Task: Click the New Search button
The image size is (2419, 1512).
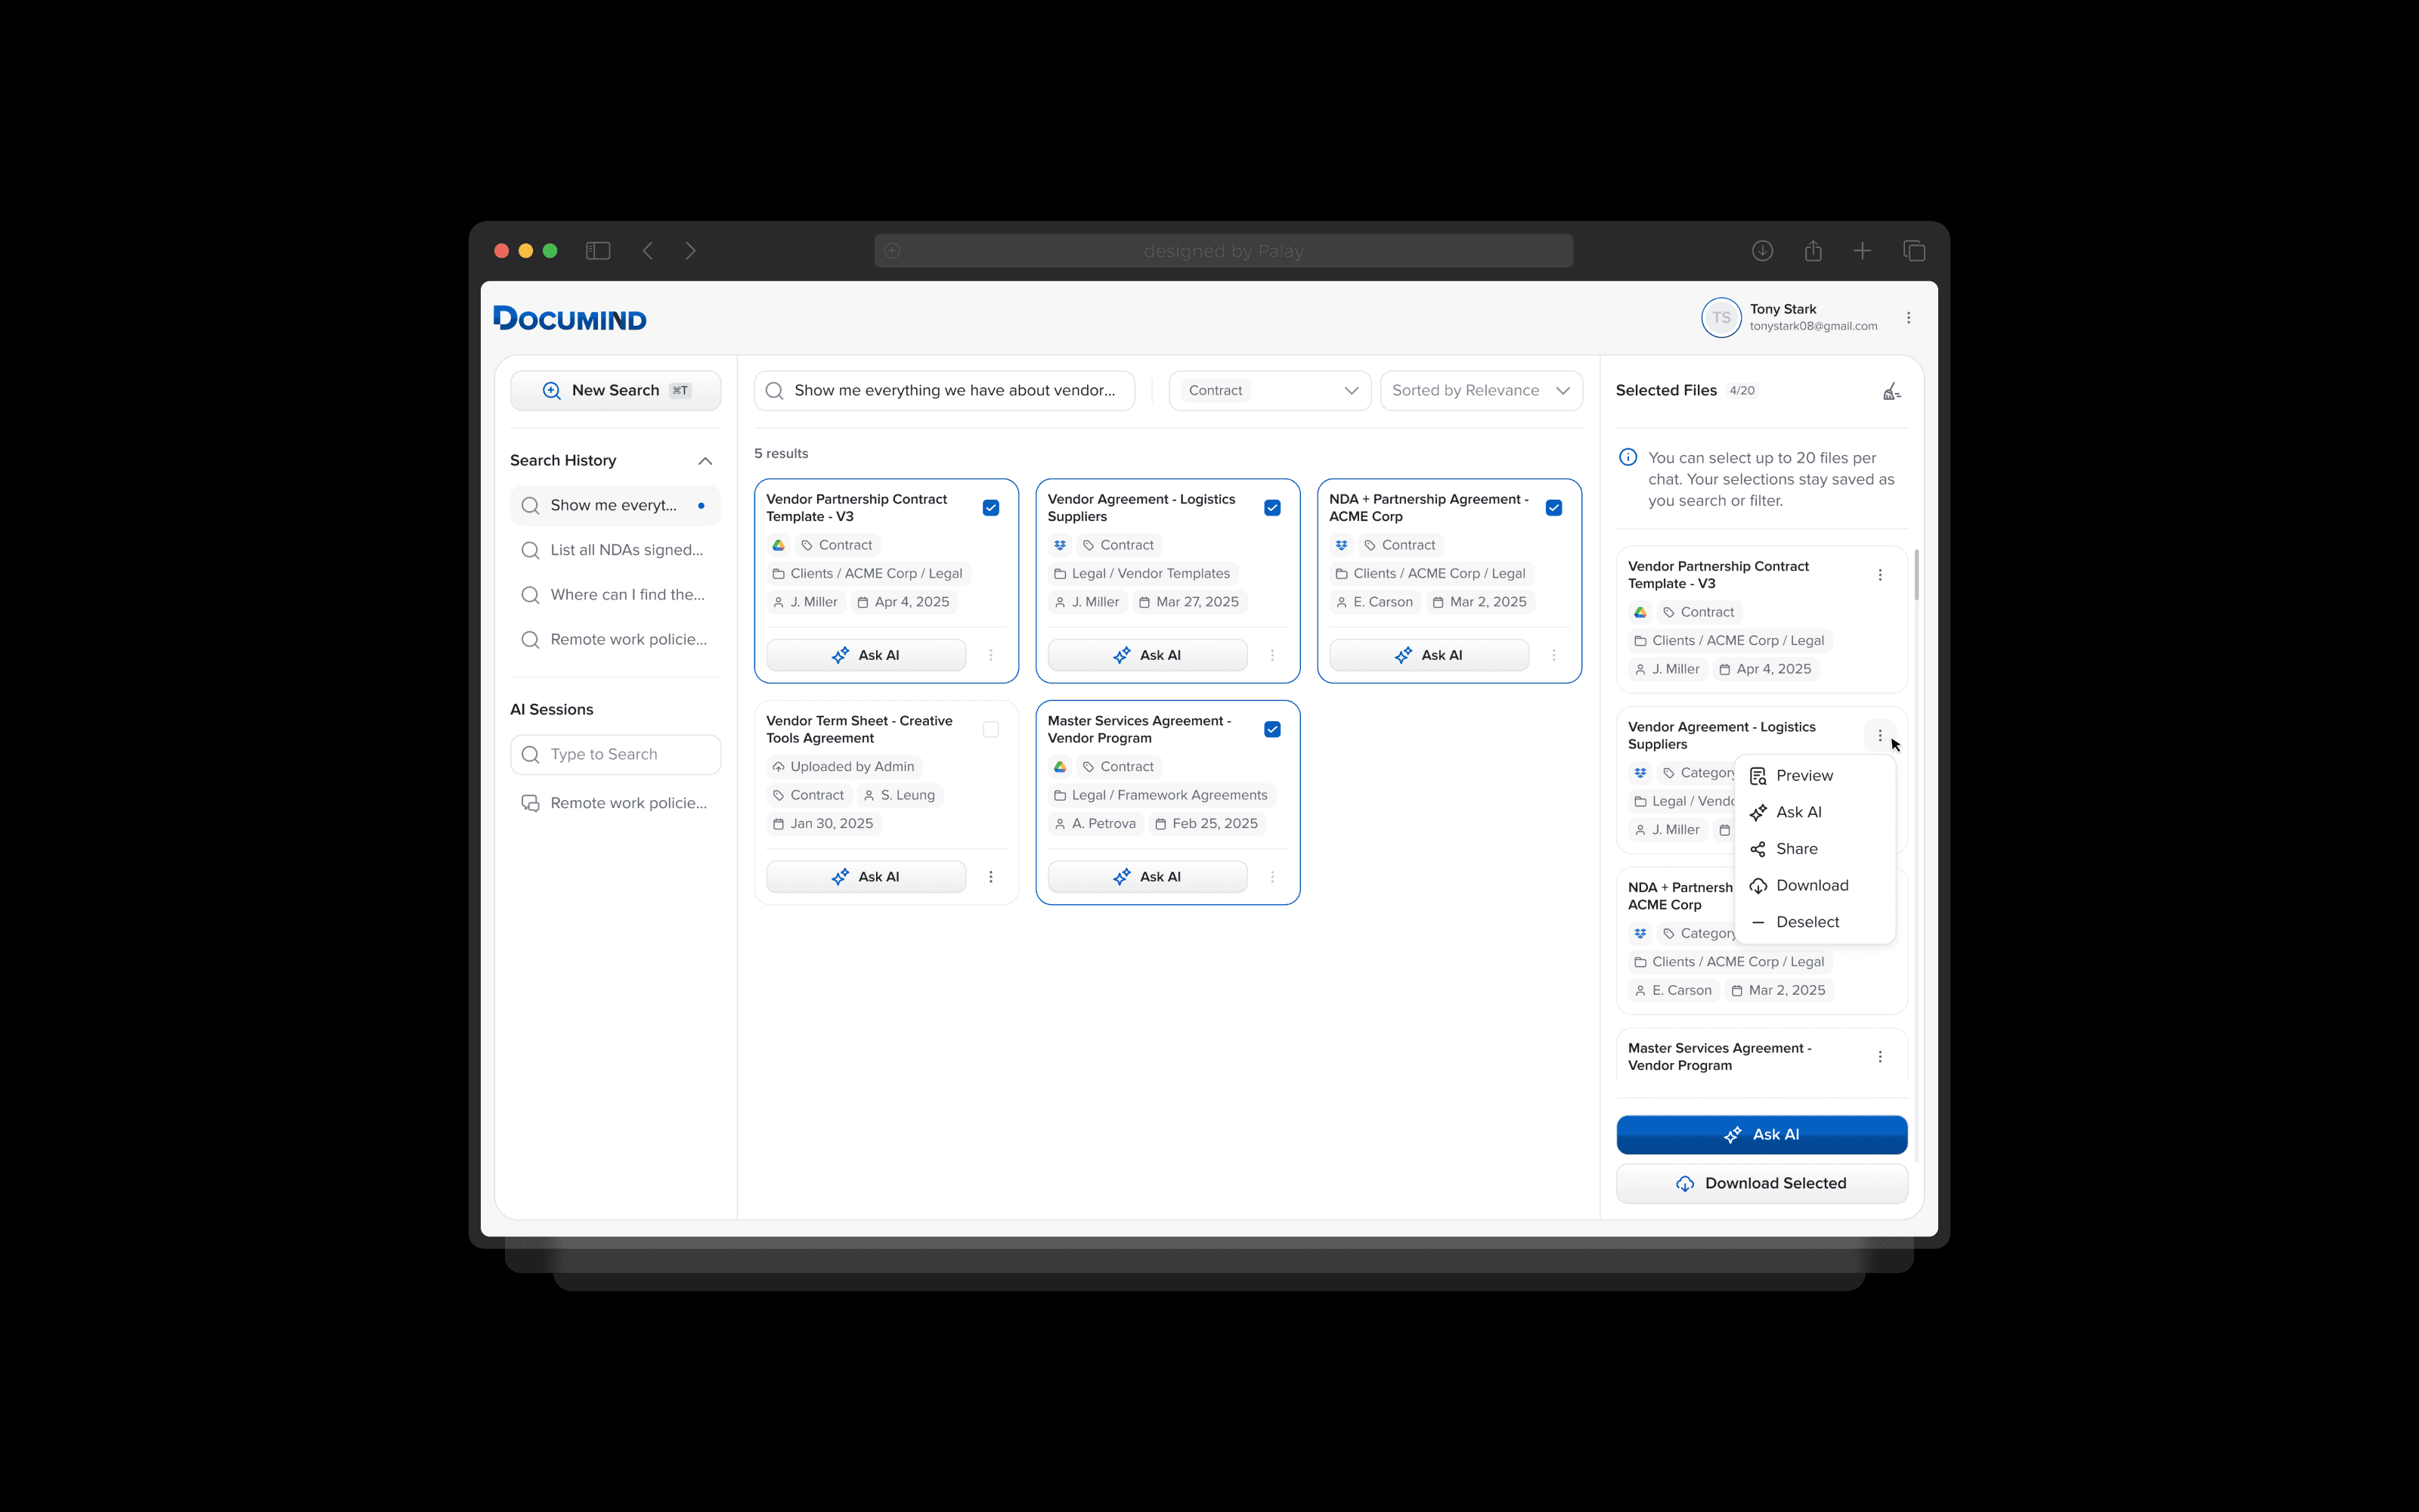Action: click(x=615, y=391)
